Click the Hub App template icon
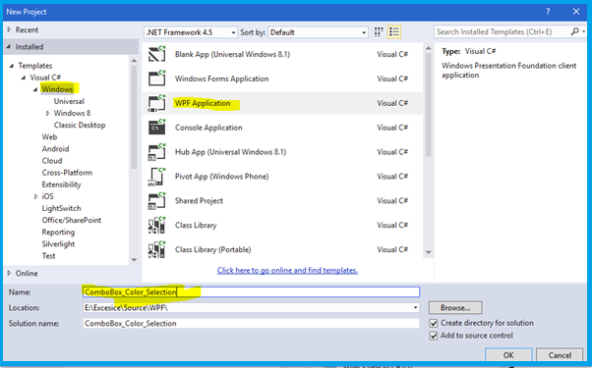 tap(156, 152)
